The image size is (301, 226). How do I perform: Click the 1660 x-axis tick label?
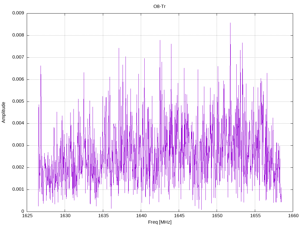tap(293, 216)
